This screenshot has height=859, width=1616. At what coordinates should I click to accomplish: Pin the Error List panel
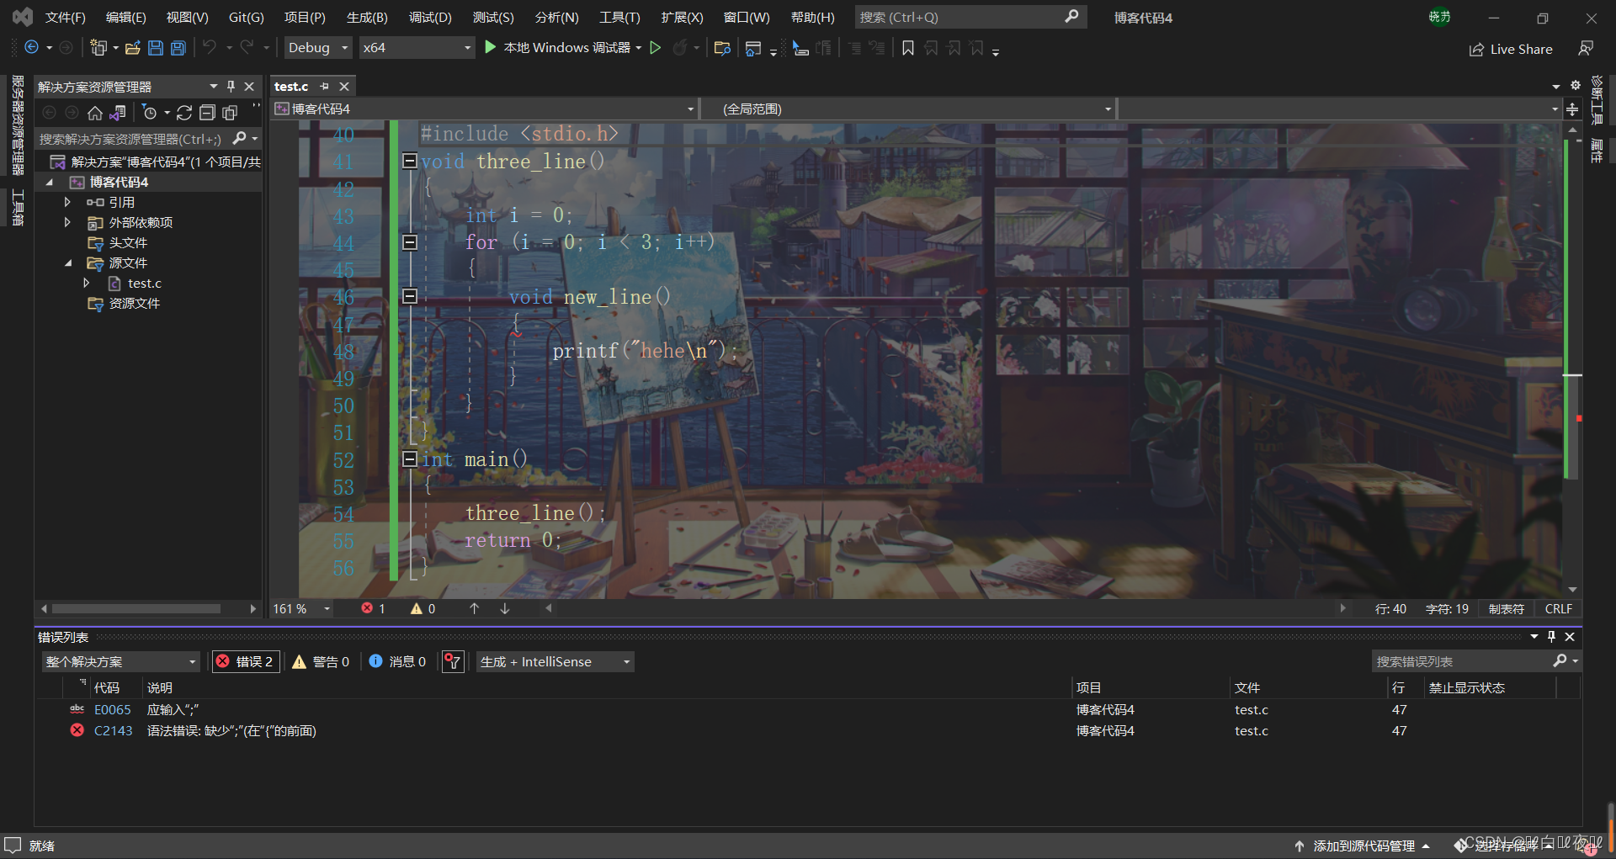(1552, 637)
